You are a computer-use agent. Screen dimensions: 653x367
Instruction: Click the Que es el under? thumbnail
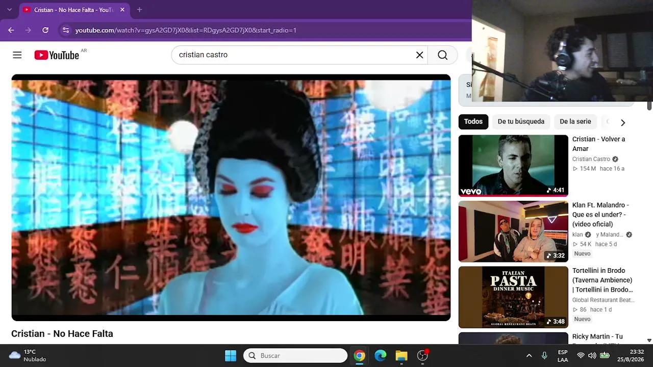click(513, 231)
